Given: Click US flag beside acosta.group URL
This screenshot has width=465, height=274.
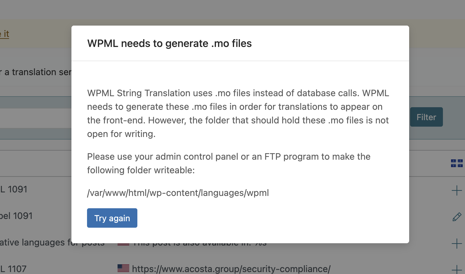Looking at the screenshot, I should (x=123, y=268).
